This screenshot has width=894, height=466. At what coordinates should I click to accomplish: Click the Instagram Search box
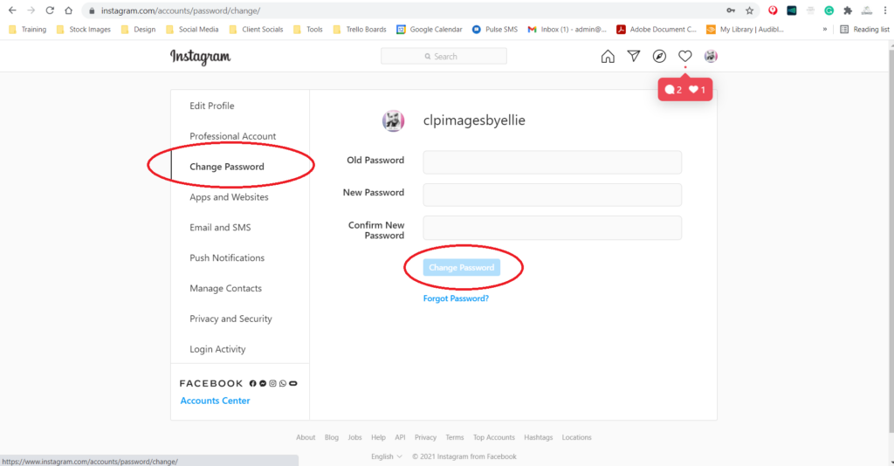pos(444,57)
